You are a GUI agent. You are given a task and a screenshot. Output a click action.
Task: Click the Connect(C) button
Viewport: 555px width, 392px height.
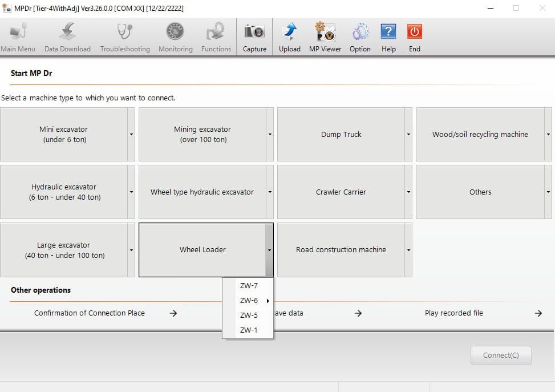click(x=500, y=355)
